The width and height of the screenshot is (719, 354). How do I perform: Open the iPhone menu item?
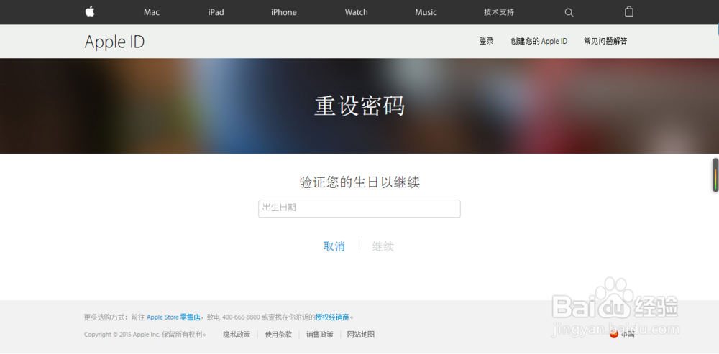284,12
